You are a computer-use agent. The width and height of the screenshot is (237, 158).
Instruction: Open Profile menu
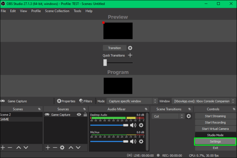36,11
